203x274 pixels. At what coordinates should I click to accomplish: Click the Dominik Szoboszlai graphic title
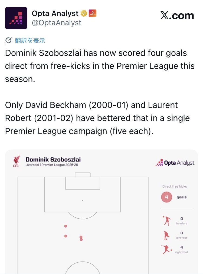pyautogui.click(x=53, y=160)
